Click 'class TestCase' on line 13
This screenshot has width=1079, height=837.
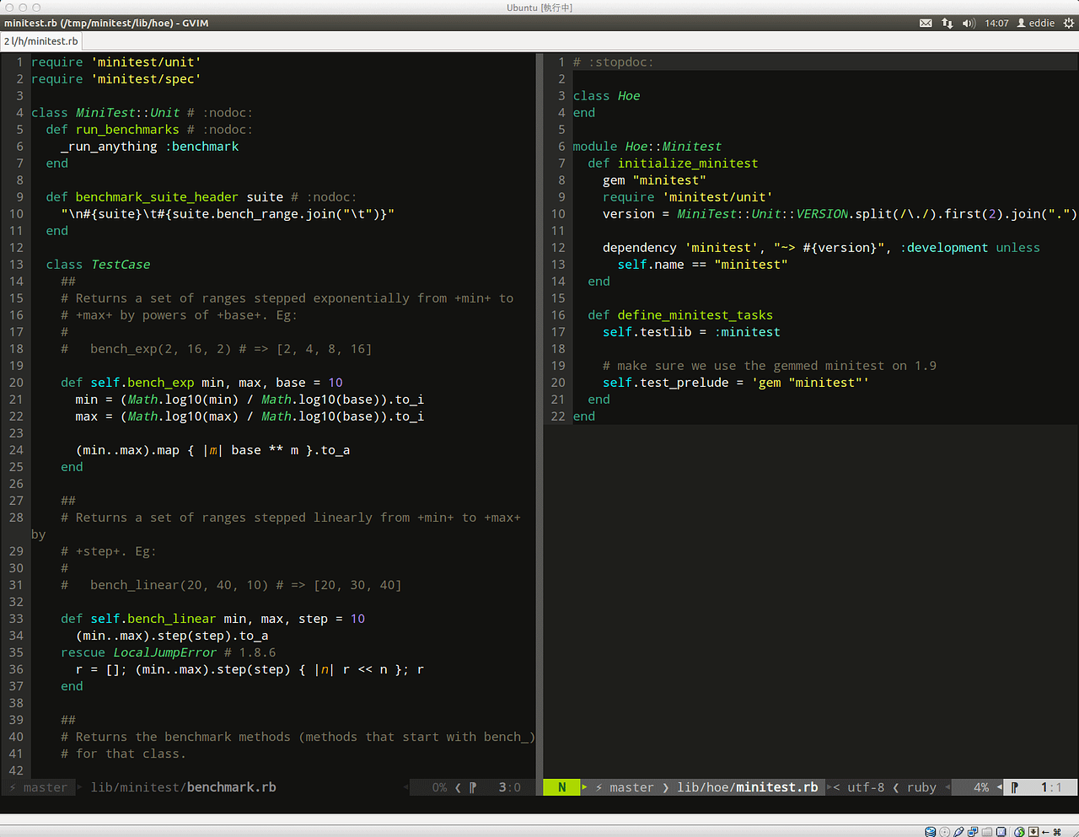click(98, 265)
